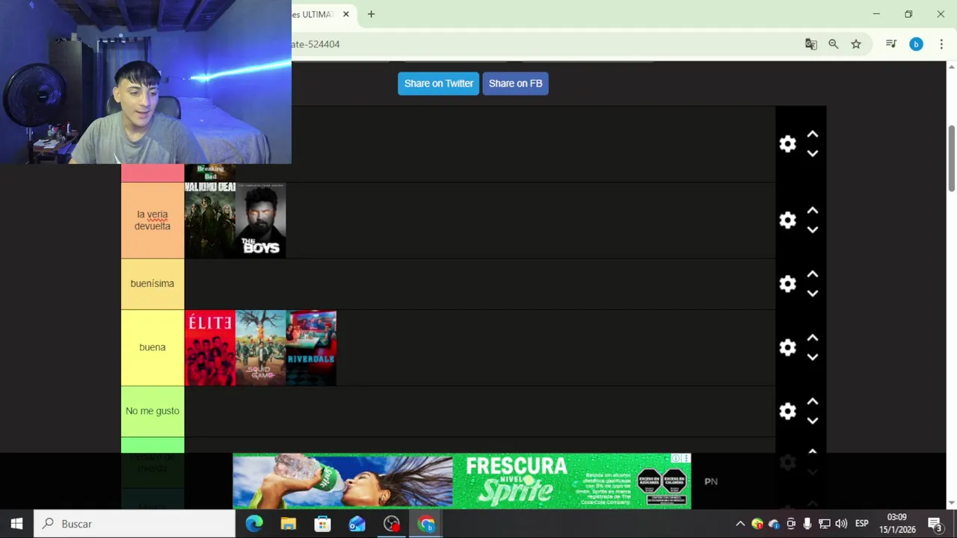The height and width of the screenshot is (538, 957).
Task: Move No me gusto row down
Action: coord(813,420)
